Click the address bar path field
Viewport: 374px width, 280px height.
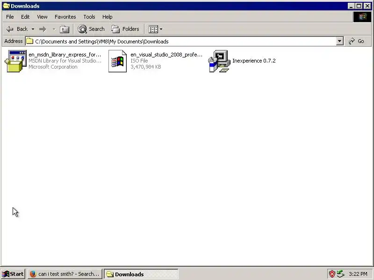181,42
